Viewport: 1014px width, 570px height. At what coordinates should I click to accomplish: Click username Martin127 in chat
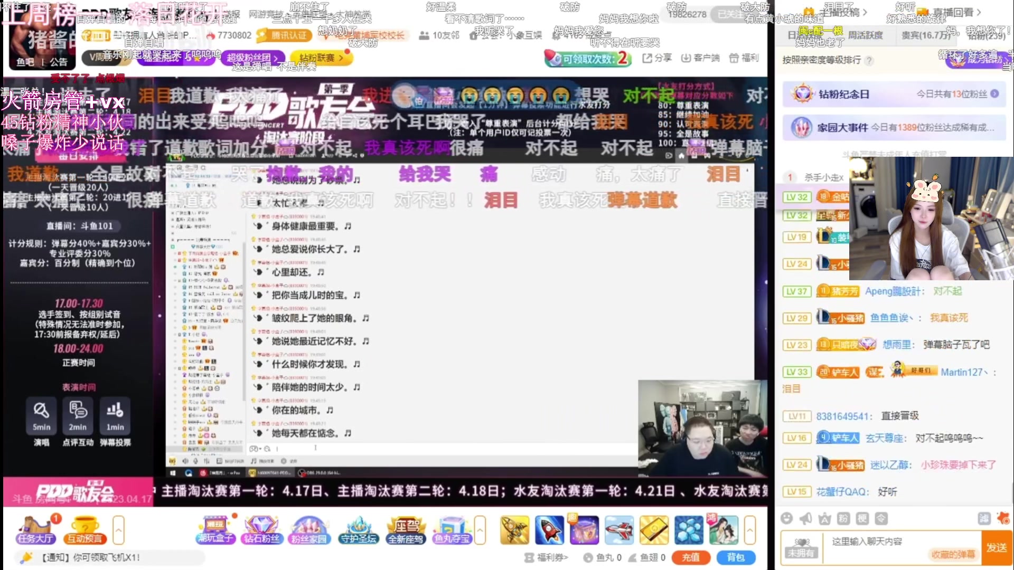(x=964, y=372)
